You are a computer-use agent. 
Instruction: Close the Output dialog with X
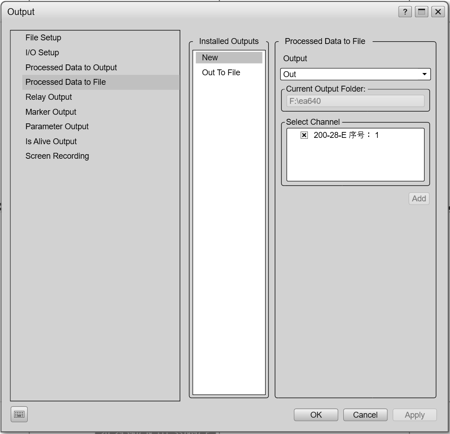[438, 12]
